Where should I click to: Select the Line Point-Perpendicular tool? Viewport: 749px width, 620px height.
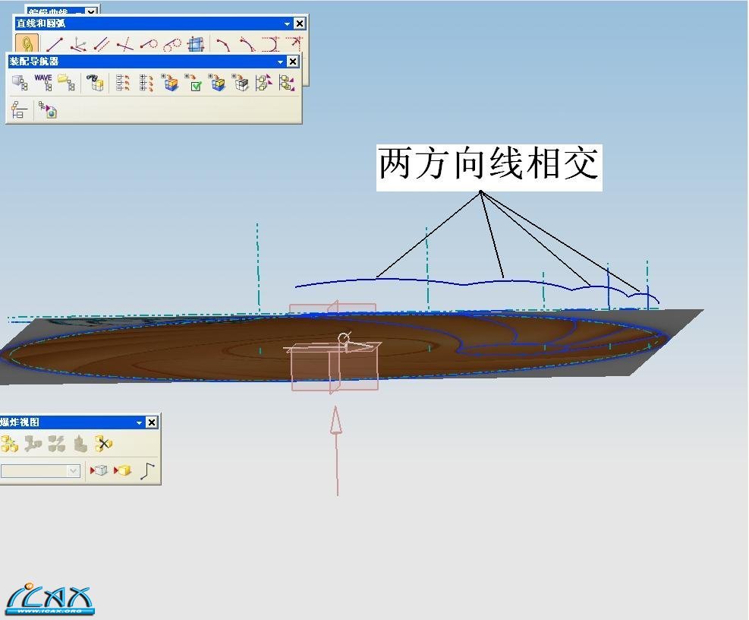click(125, 45)
